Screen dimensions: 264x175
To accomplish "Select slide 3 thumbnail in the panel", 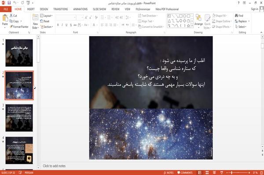I will coord(19,118).
